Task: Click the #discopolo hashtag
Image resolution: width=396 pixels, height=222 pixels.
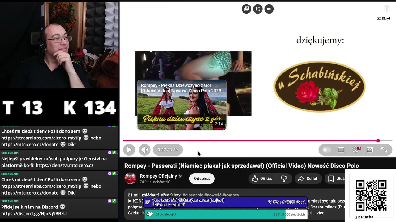Action: click(193, 195)
